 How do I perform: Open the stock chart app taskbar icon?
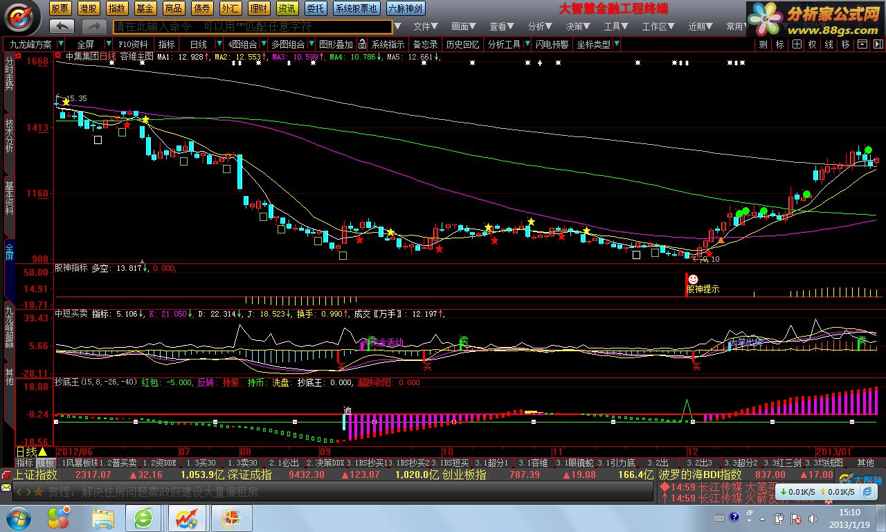coord(187,518)
